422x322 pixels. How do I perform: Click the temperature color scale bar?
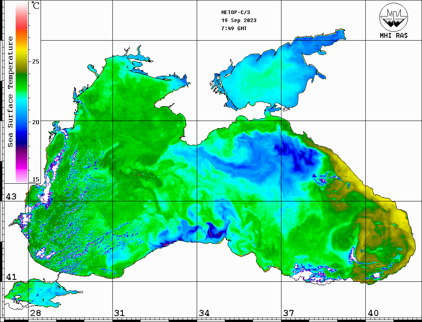[x=22, y=92]
